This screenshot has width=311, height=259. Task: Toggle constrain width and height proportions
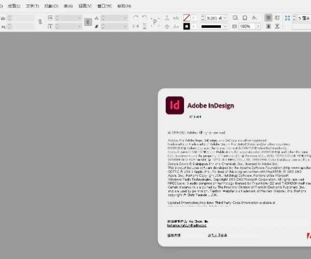(x=40, y=22)
